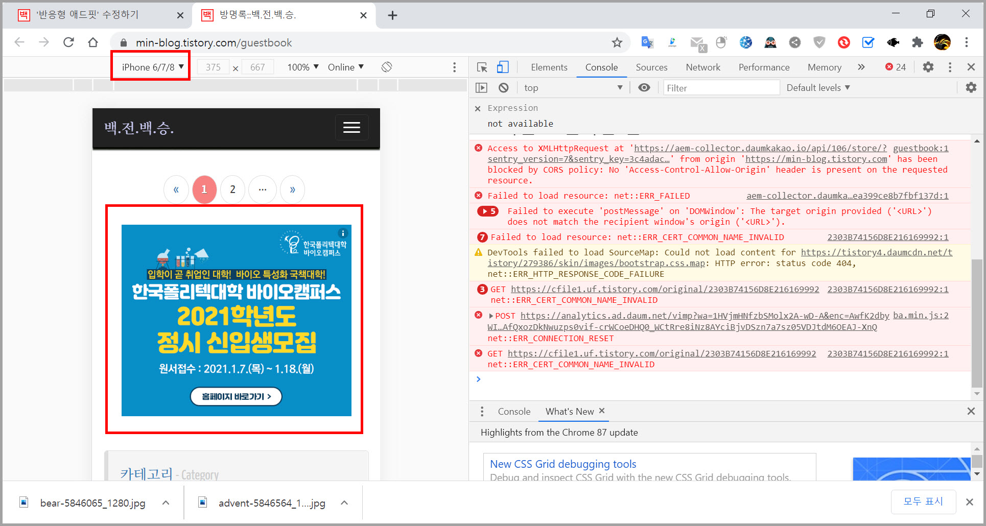The image size is (986, 526).
Task: Click the viewport height field 667
Action: [x=257, y=67]
